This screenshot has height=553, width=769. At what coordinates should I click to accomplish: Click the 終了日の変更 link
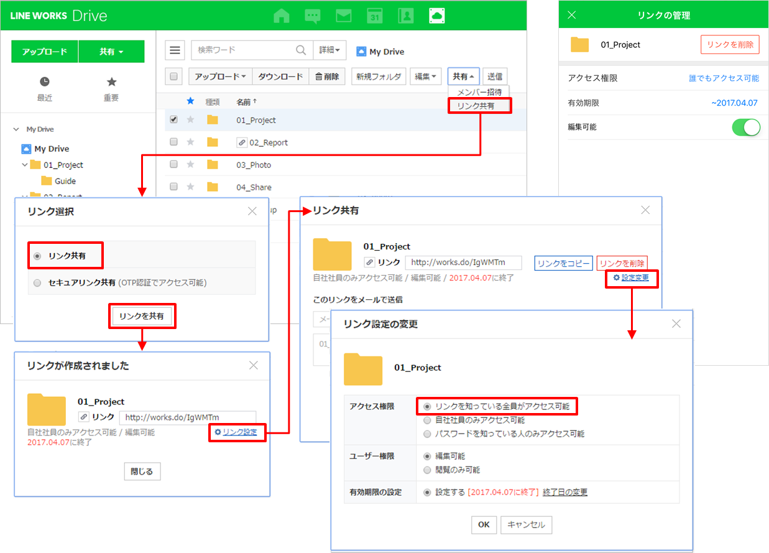(564, 492)
